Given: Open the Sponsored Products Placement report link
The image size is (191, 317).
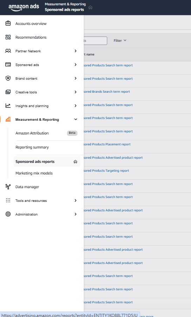Looking at the screenshot, I should [x=107, y=144].
